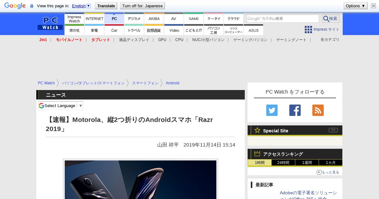Open the GAME tab
The width and height of the screenshot is (379, 199).
[x=194, y=18]
